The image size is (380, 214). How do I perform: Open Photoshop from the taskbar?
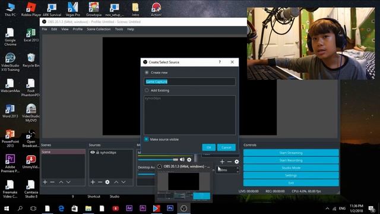170,209
